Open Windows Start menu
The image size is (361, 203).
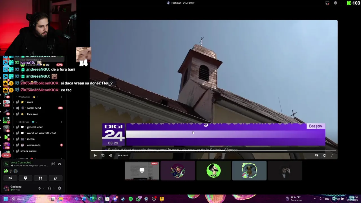tap(6, 199)
